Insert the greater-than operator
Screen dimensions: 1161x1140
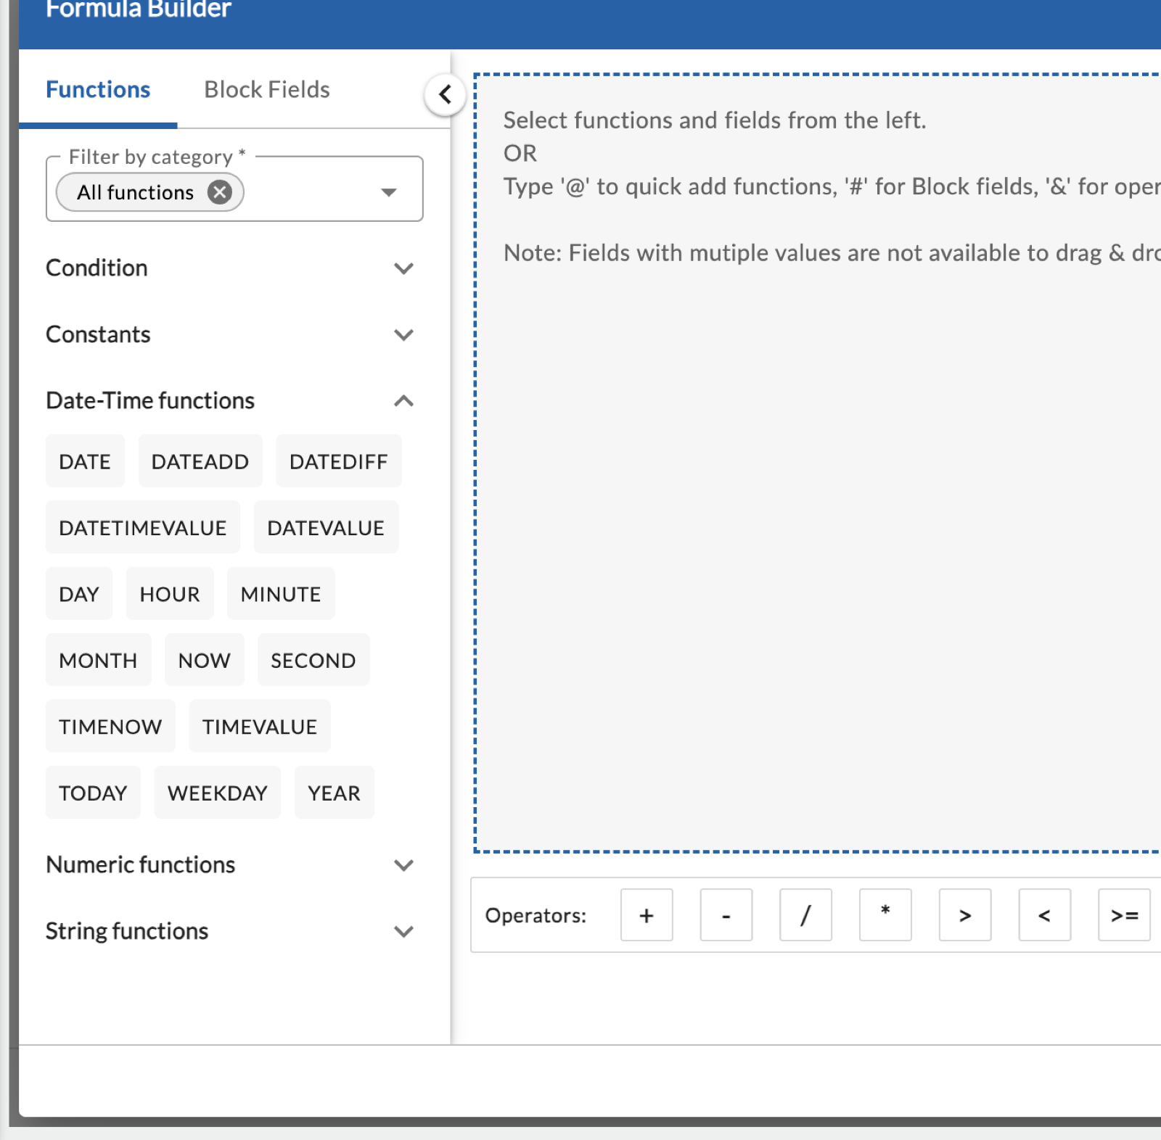965,915
